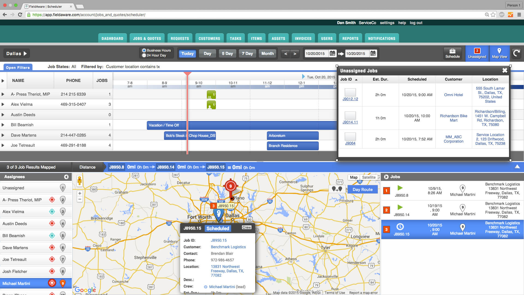The image size is (524, 295).
Task: Go to the Notifications tab
Action: 382,38
